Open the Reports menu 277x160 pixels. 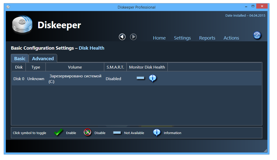point(207,38)
